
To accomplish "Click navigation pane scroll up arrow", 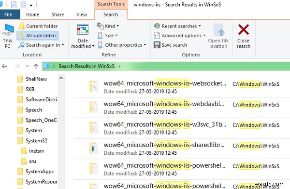I will tap(61, 78).
